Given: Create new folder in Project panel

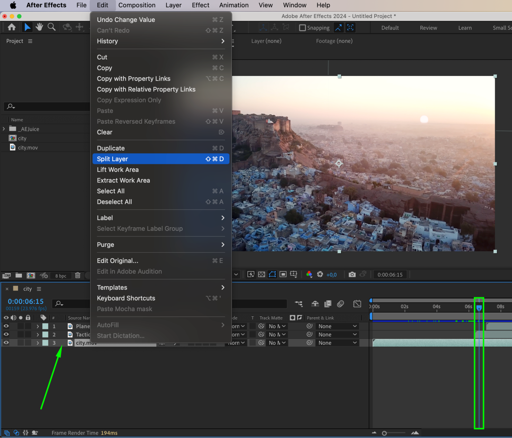Looking at the screenshot, I should coord(18,275).
